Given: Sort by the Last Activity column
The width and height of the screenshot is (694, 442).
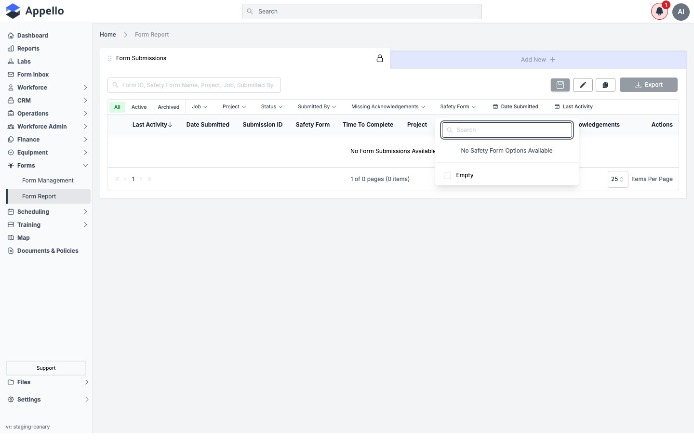Looking at the screenshot, I should 152,125.
